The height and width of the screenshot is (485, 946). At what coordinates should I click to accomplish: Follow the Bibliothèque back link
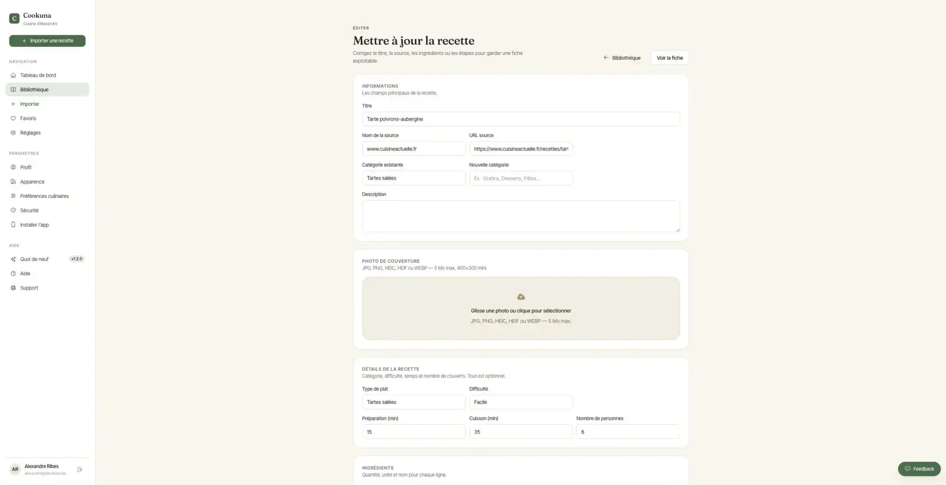622,58
